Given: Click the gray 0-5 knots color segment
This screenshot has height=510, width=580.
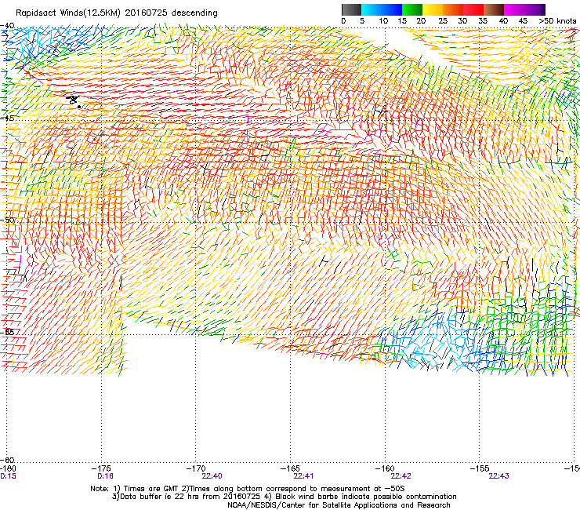Looking at the screenshot, I should pyautogui.click(x=351, y=9).
